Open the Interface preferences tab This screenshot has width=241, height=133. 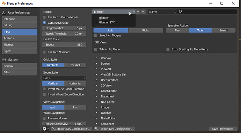point(20,19)
